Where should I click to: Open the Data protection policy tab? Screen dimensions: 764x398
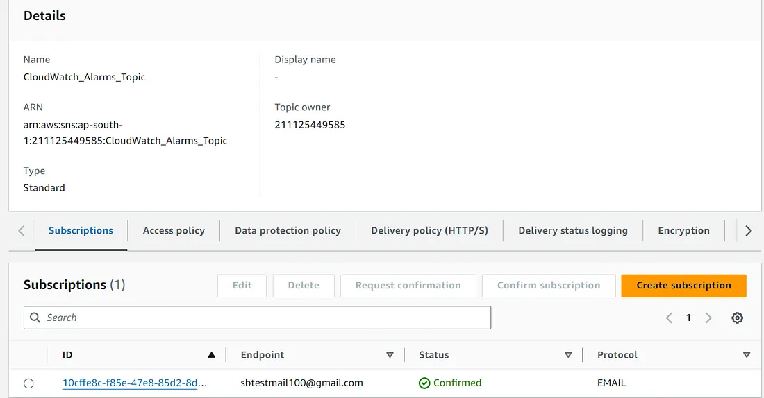coord(288,230)
